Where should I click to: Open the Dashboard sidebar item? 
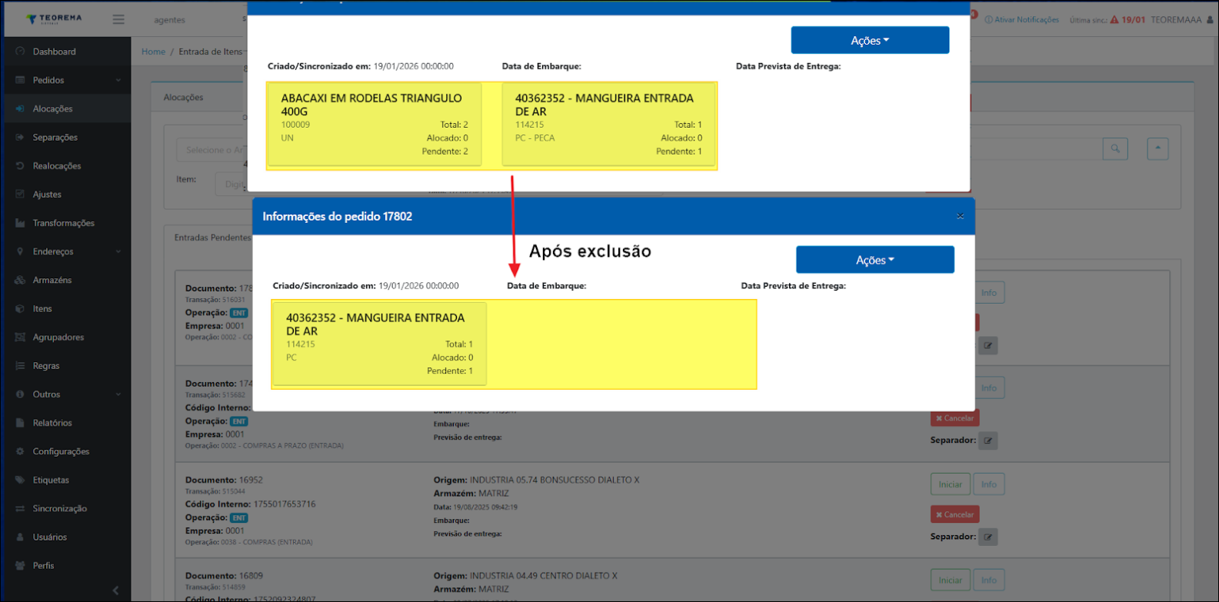click(54, 52)
